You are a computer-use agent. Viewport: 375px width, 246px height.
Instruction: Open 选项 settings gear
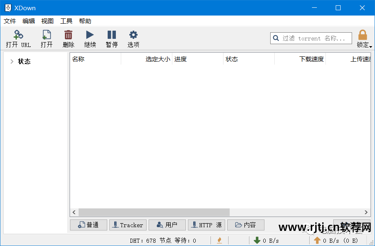(x=133, y=38)
